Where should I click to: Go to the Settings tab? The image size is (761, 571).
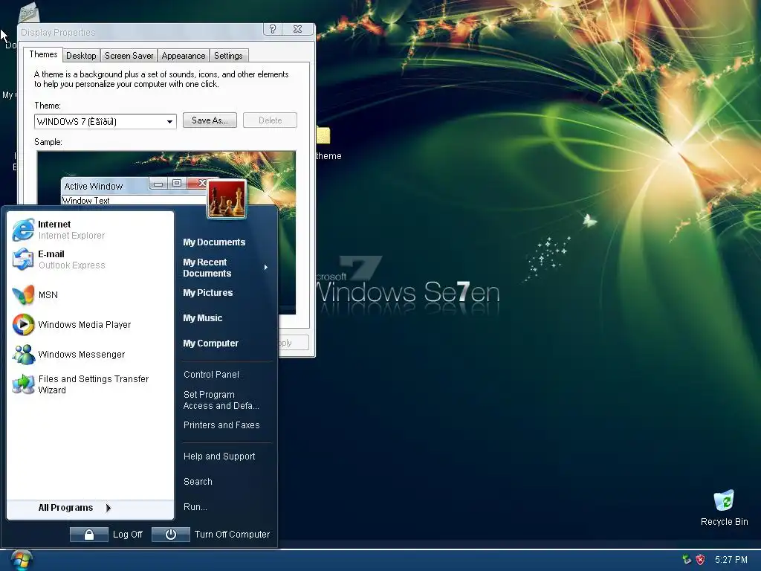pos(228,55)
